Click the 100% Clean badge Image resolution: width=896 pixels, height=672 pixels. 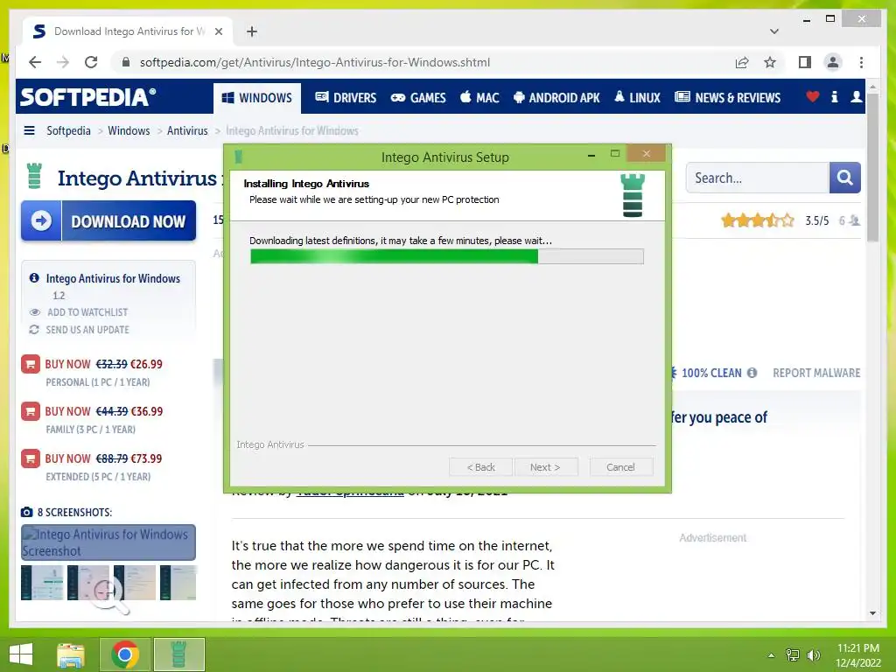[x=710, y=373]
